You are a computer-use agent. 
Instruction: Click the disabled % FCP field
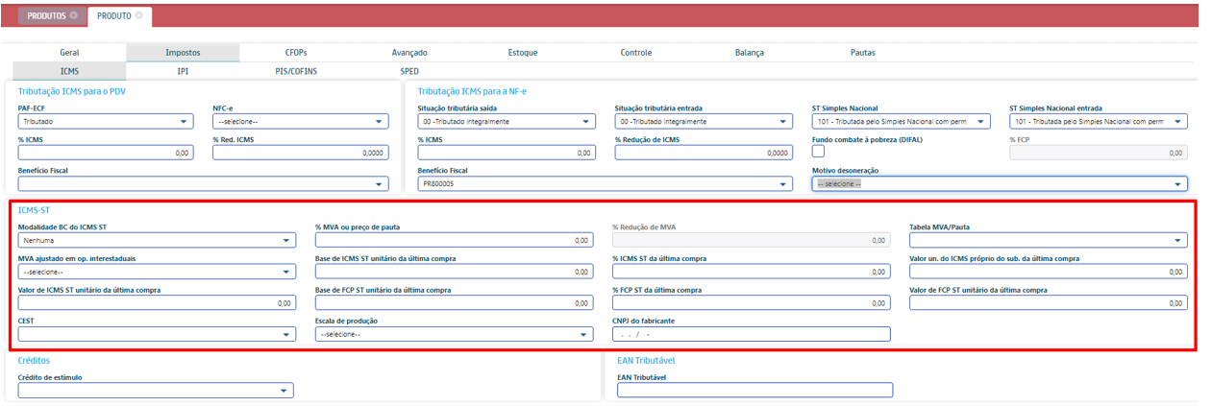point(1098,153)
